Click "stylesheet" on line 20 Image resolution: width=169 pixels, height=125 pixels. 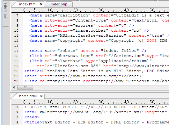point(65,81)
